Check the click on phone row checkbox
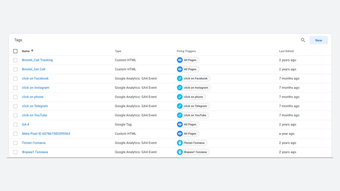The width and height of the screenshot is (340, 191). 15,97
